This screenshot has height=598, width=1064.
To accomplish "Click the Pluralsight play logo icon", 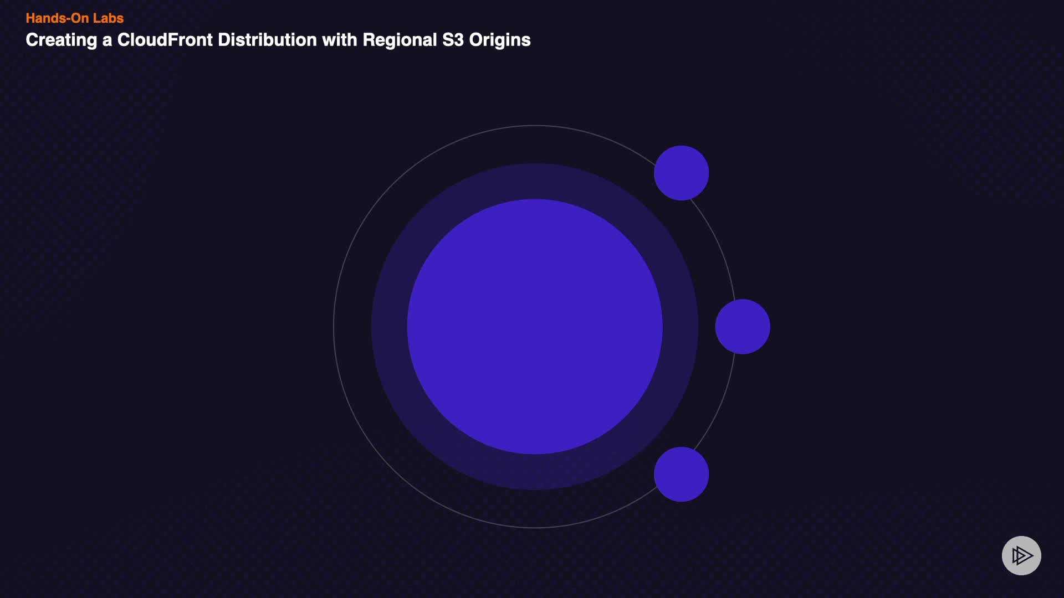I will coord(1021,555).
